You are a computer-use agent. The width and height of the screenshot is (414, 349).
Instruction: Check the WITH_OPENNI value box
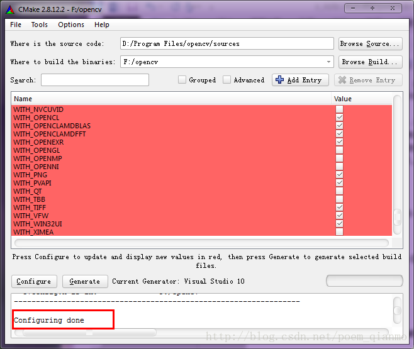pos(339,167)
